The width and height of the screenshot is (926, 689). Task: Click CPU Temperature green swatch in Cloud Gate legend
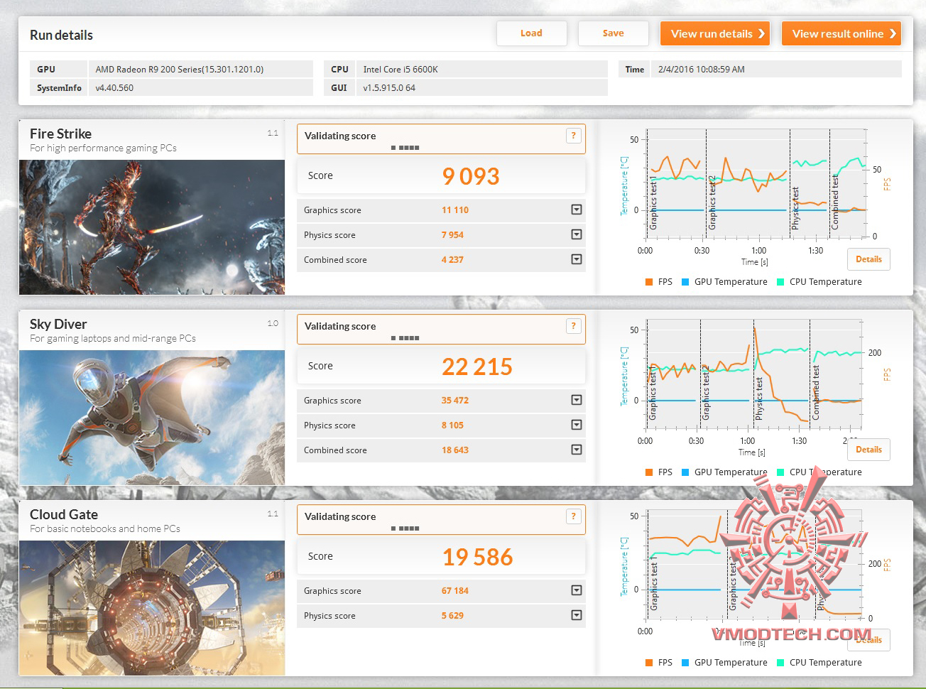pos(780,663)
